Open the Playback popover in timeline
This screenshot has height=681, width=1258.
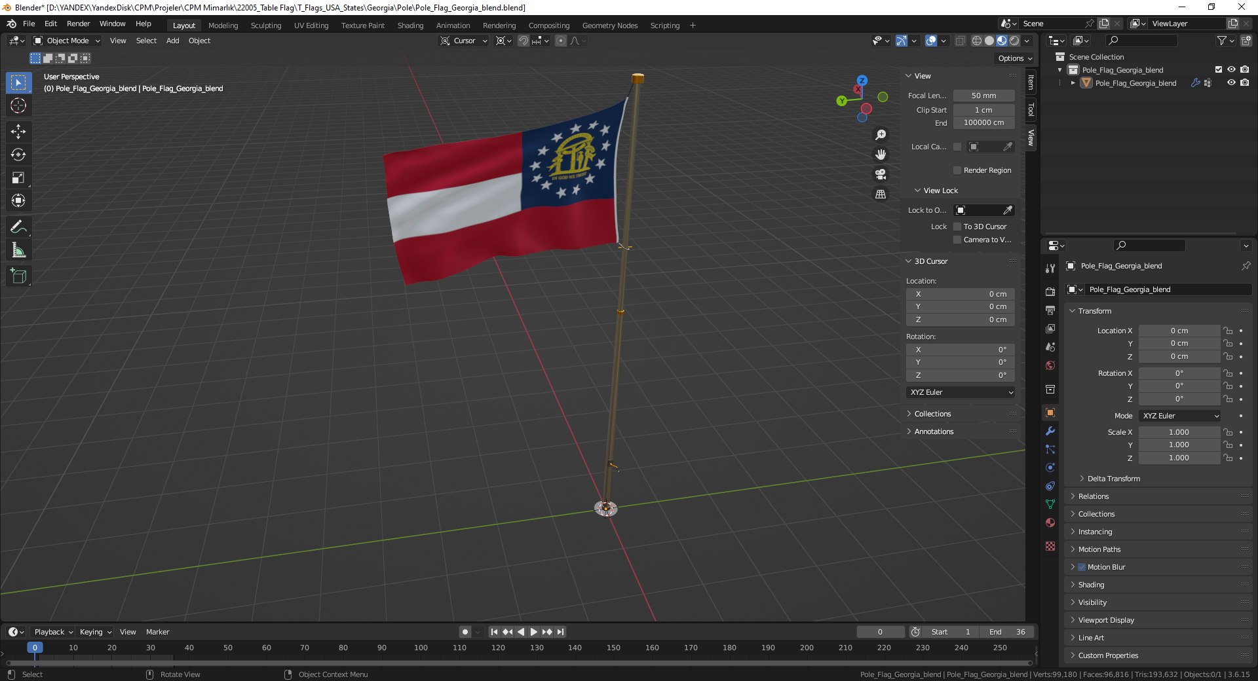tap(53, 632)
